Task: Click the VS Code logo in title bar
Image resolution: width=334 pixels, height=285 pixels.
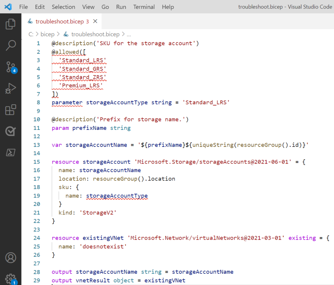Action: tap(7, 7)
